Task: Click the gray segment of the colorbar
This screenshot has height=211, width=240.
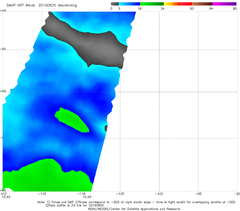Action: click(115, 4)
